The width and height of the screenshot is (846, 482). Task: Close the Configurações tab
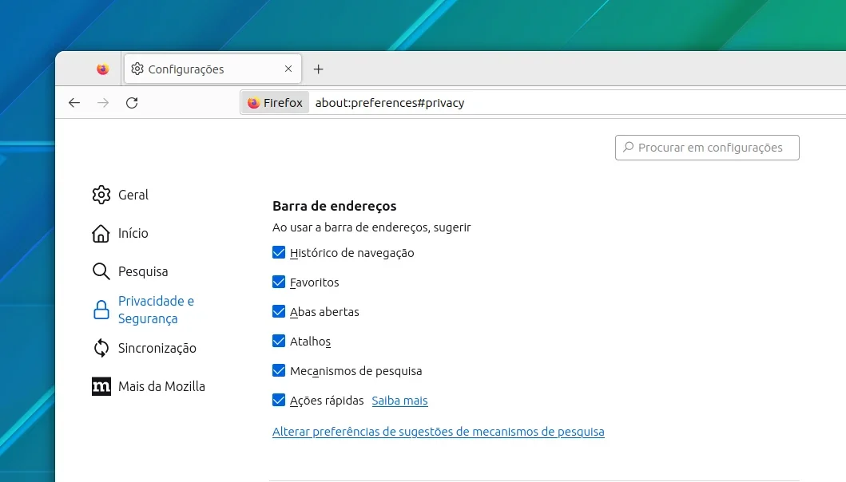coord(288,69)
